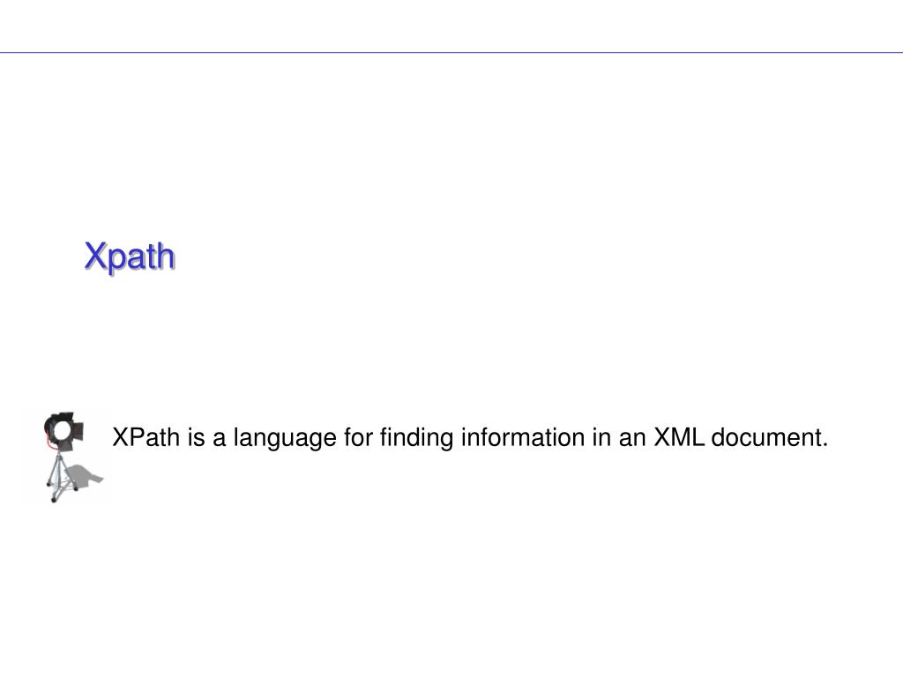Click the word "language"

coord(285,439)
